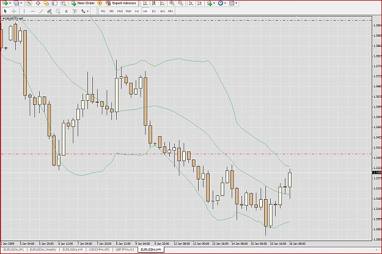The height and width of the screenshot is (254, 382).
Task: Switch timeframe to M1
Action: click(103, 11)
